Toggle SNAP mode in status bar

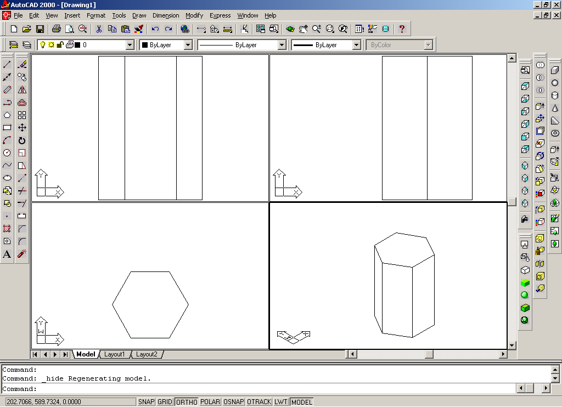click(146, 402)
